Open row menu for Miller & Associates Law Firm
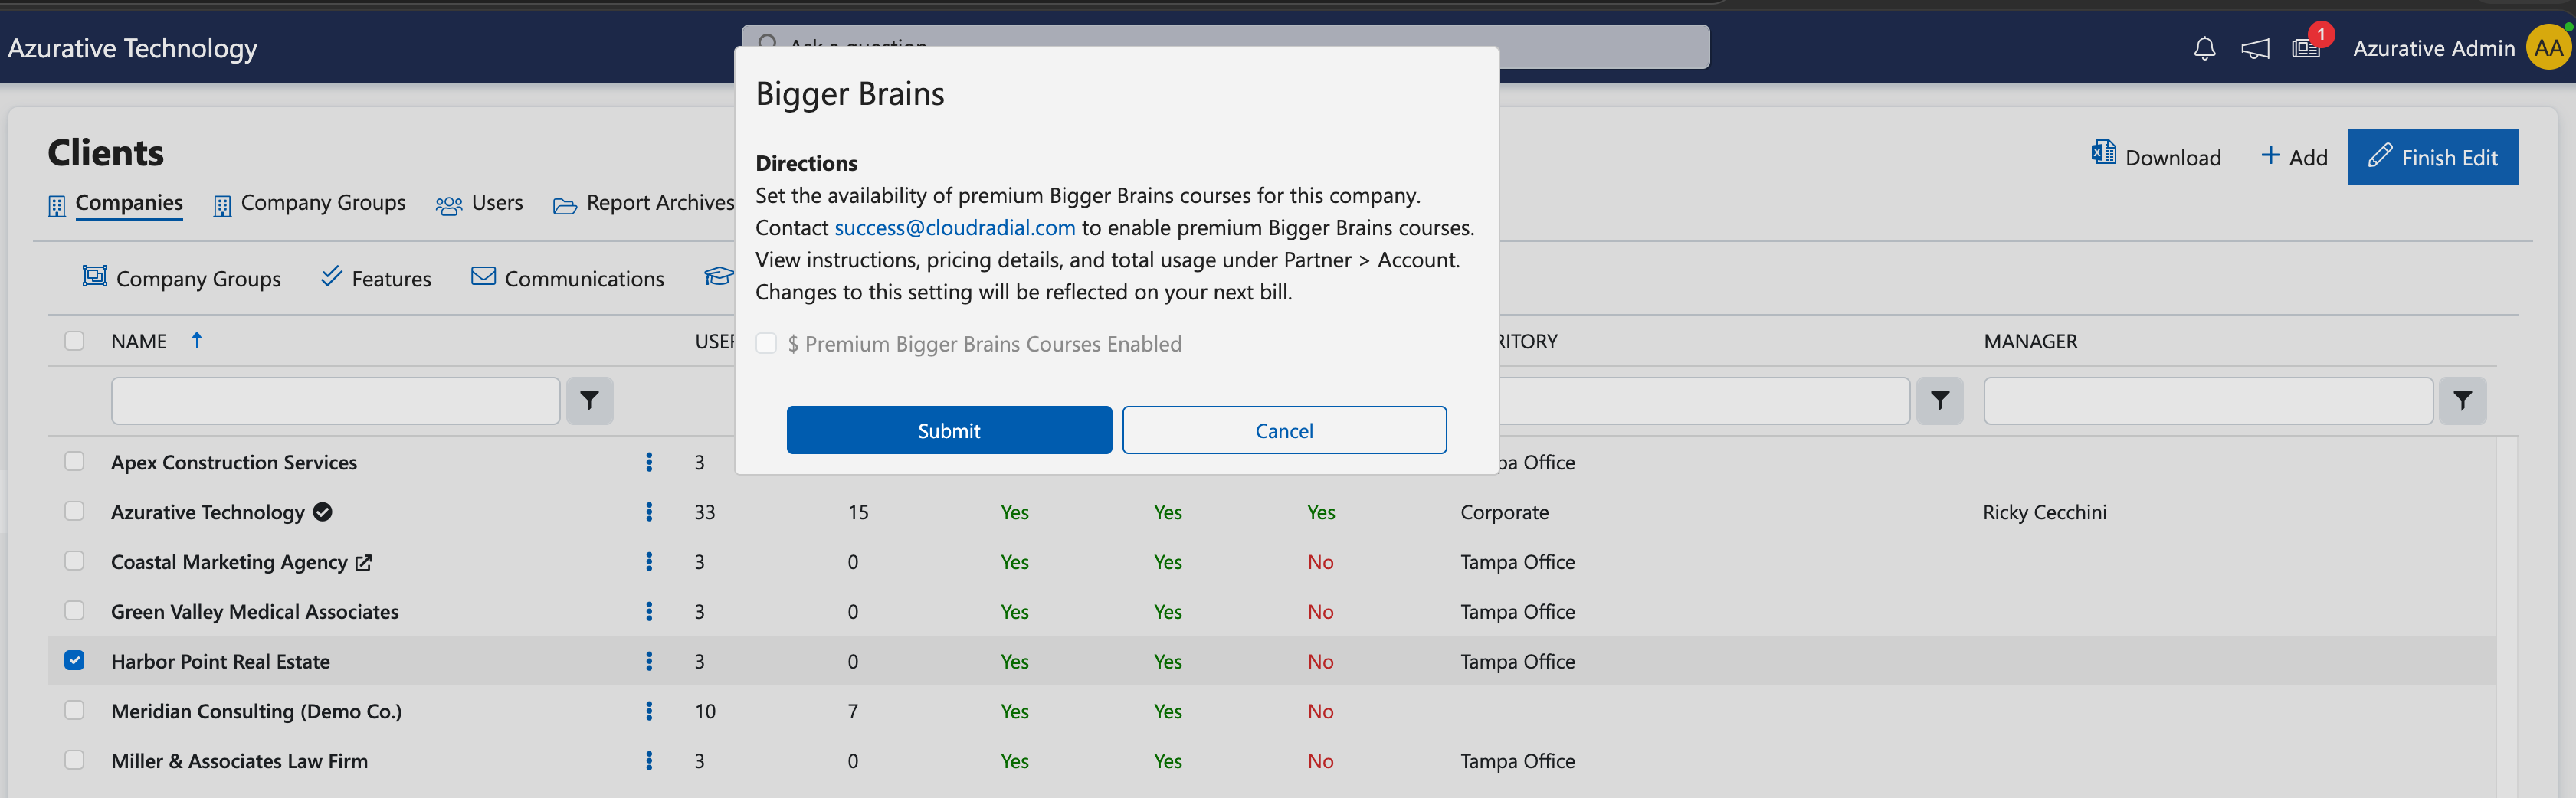 [649, 761]
